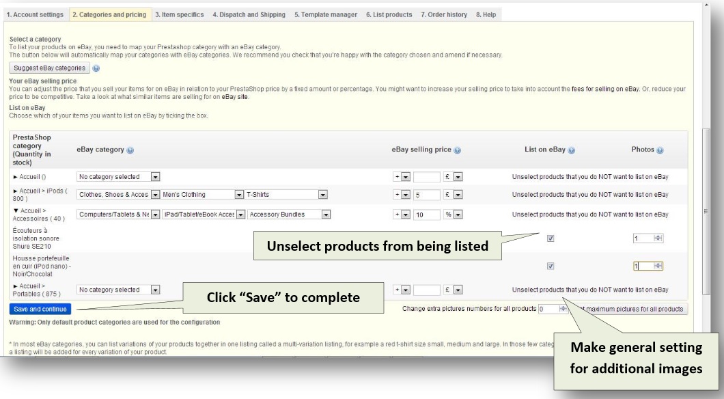724x399 pixels.
Task: Open the Clothes, Shoes & Acces dropdown
Action: tap(118, 195)
